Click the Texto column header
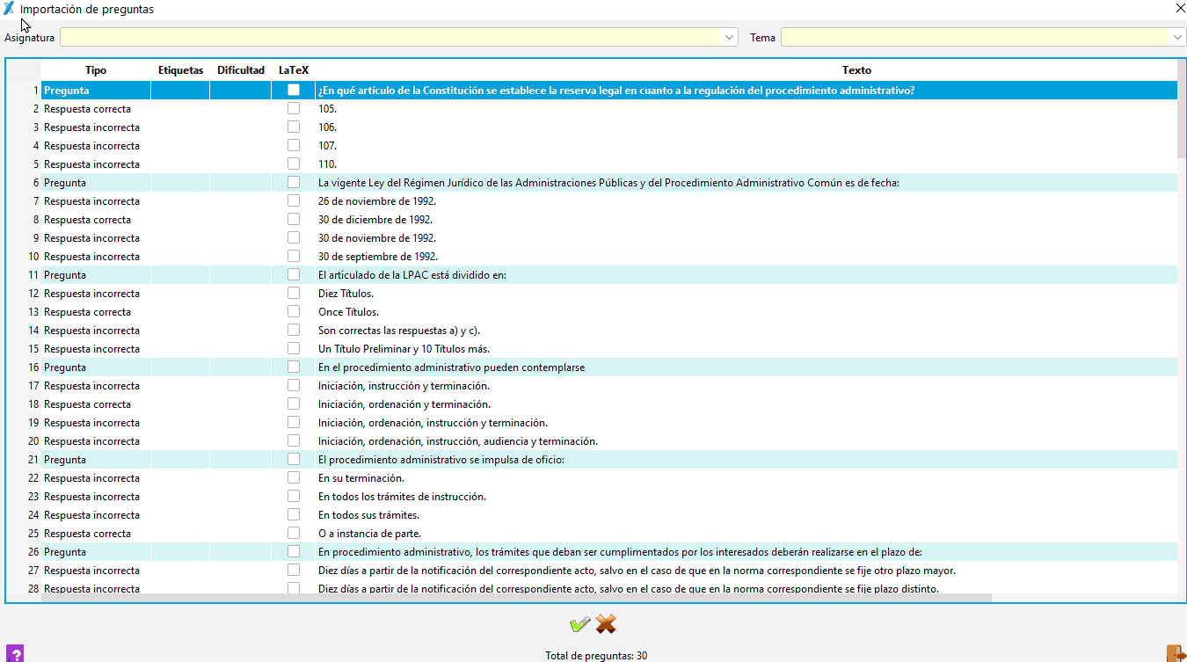This screenshot has width=1187, height=662. pyautogui.click(x=856, y=70)
